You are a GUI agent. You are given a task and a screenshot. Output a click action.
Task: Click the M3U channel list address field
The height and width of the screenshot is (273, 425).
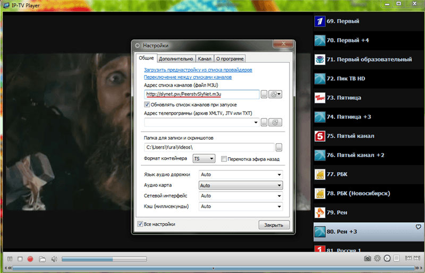point(202,95)
